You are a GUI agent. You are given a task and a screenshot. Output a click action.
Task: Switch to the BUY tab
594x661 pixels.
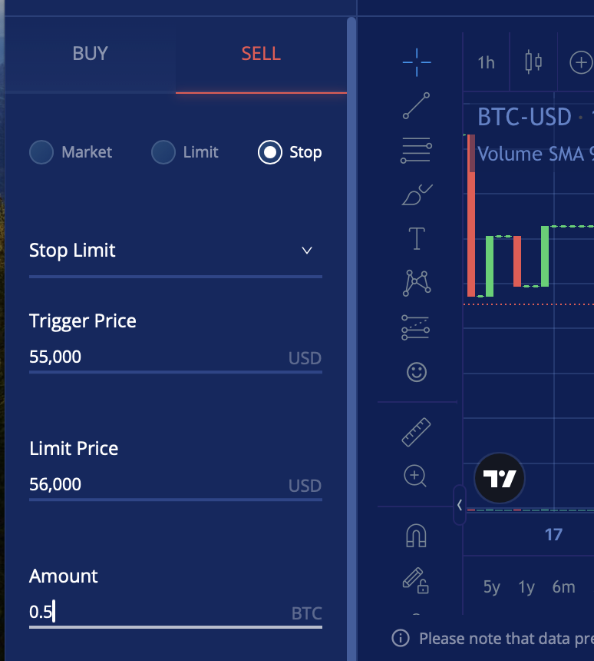(x=90, y=54)
